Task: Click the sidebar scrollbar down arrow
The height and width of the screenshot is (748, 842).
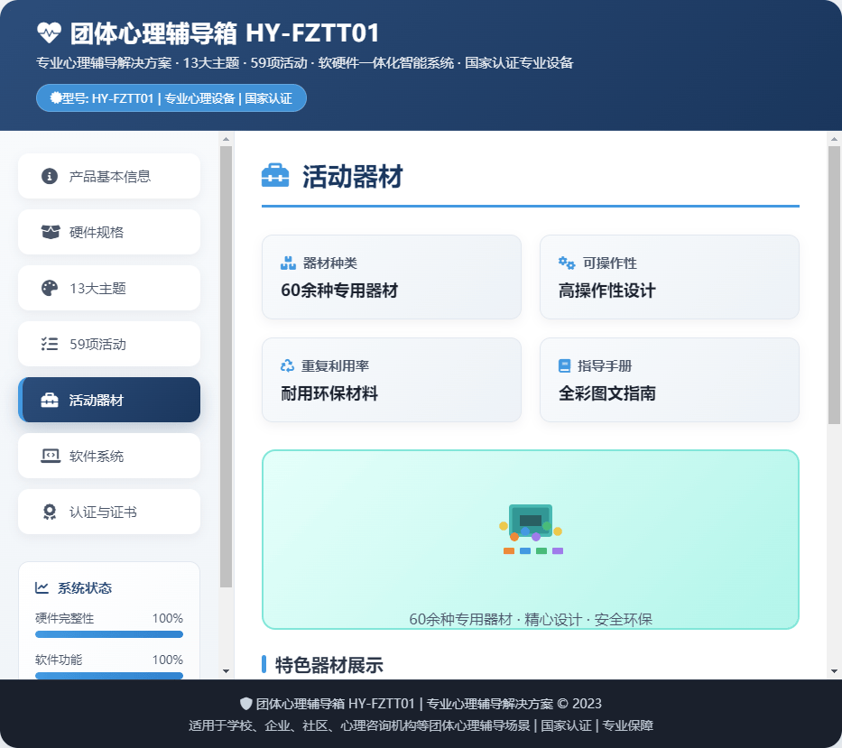Action: click(227, 671)
